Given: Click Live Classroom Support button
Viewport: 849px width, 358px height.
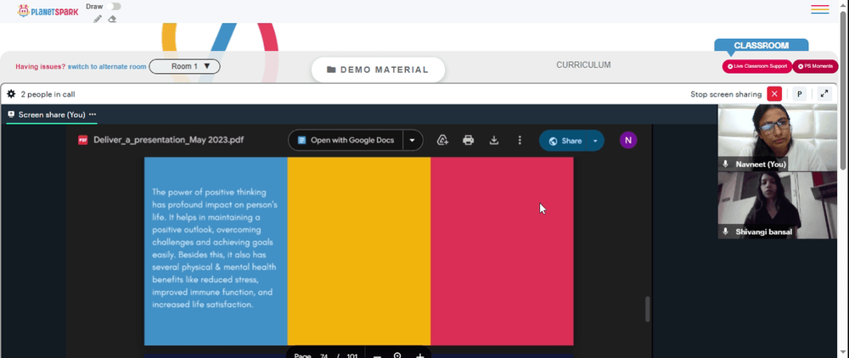Looking at the screenshot, I should tap(757, 66).
